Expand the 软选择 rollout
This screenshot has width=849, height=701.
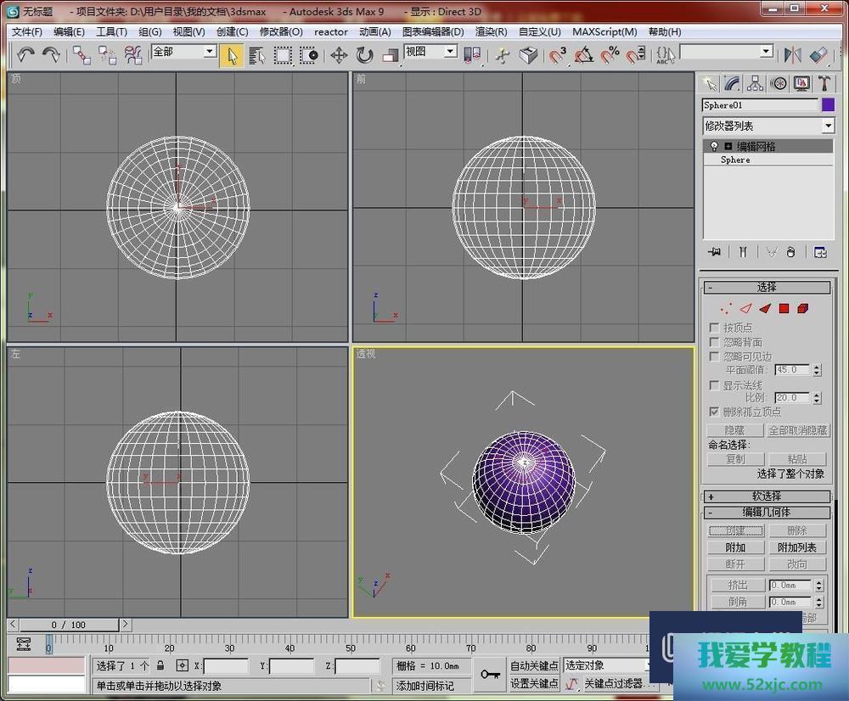coord(767,496)
